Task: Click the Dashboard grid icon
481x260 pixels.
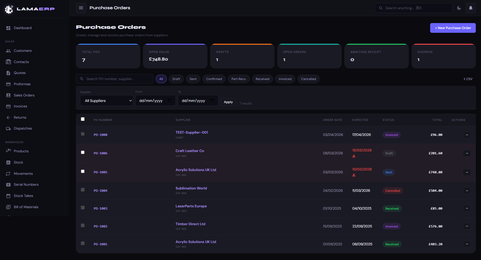Action: click(x=8, y=28)
